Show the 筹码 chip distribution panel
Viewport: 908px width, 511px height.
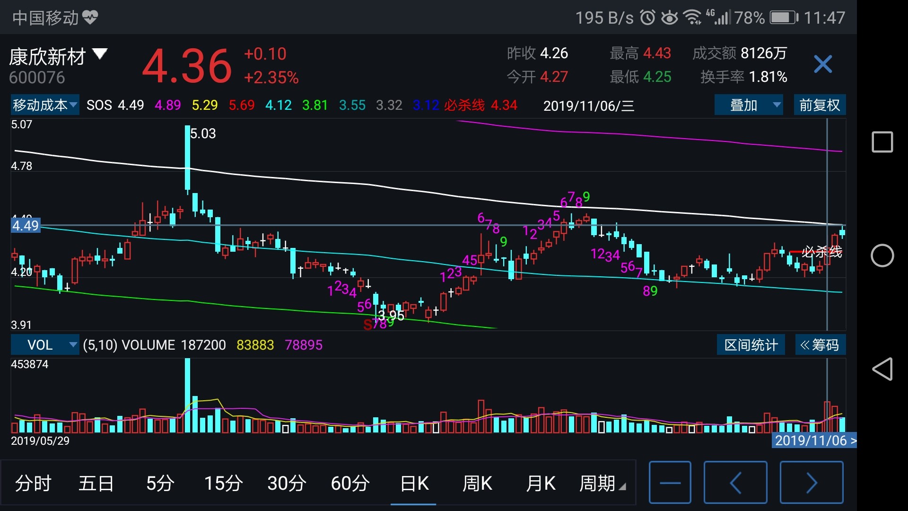coord(821,345)
